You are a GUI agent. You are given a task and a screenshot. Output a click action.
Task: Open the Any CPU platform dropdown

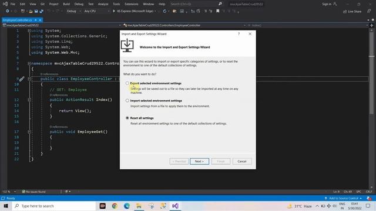click(x=96, y=11)
